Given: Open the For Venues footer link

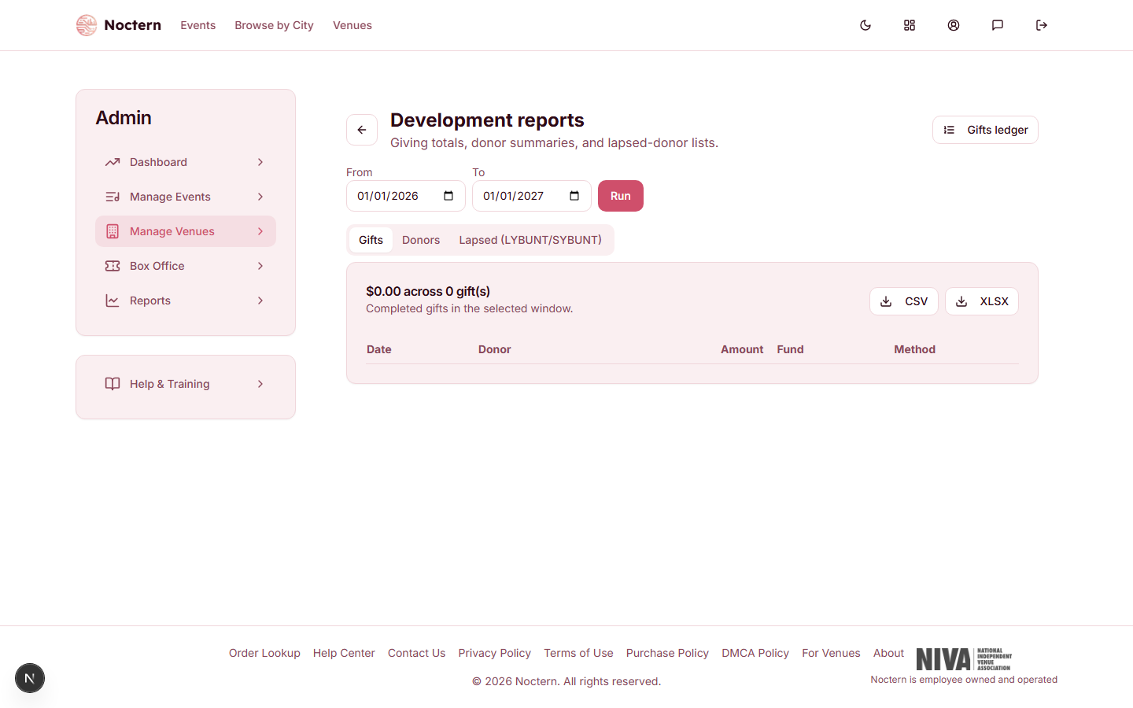Looking at the screenshot, I should coord(831,653).
